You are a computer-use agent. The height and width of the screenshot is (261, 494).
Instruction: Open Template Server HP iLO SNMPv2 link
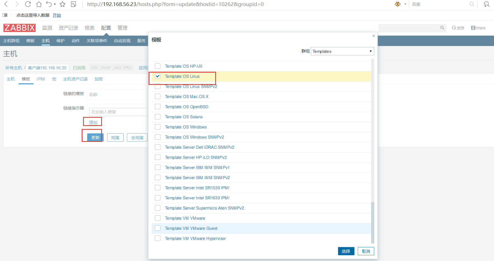(x=196, y=157)
